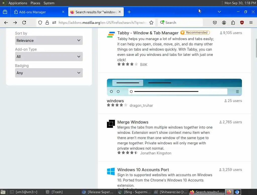Click the 25 users count

pyautogui.click(x=233, y=101)
